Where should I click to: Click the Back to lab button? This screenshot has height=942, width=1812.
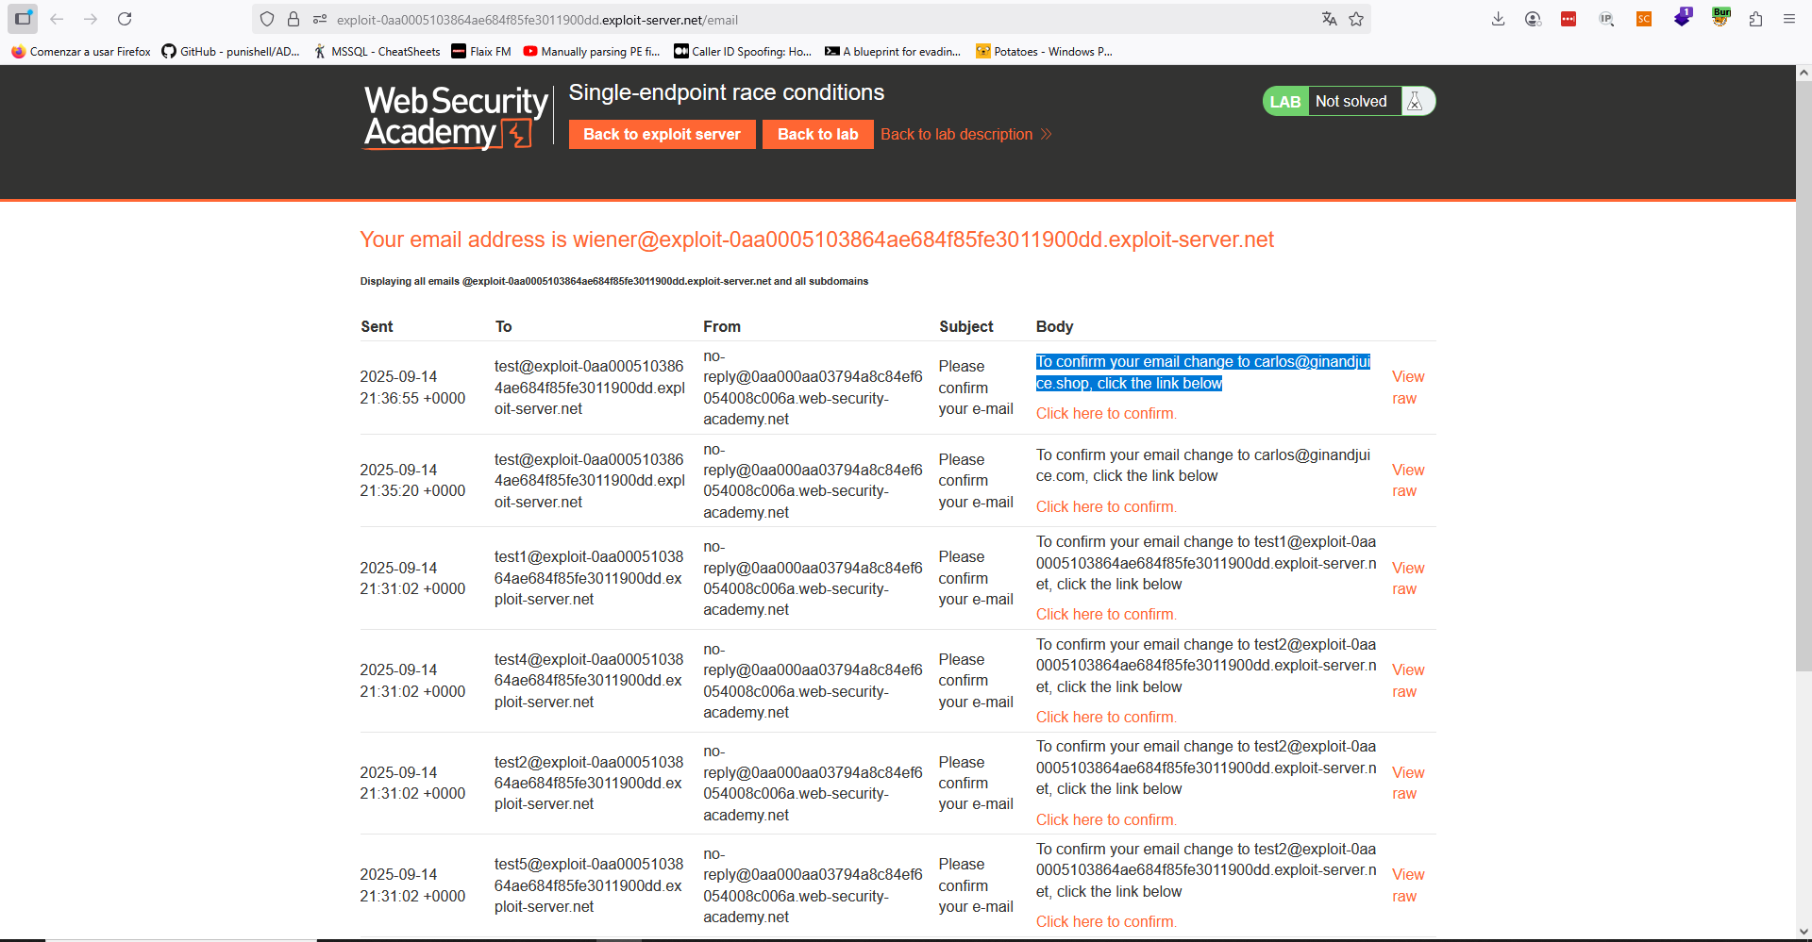tap(817, 134)
